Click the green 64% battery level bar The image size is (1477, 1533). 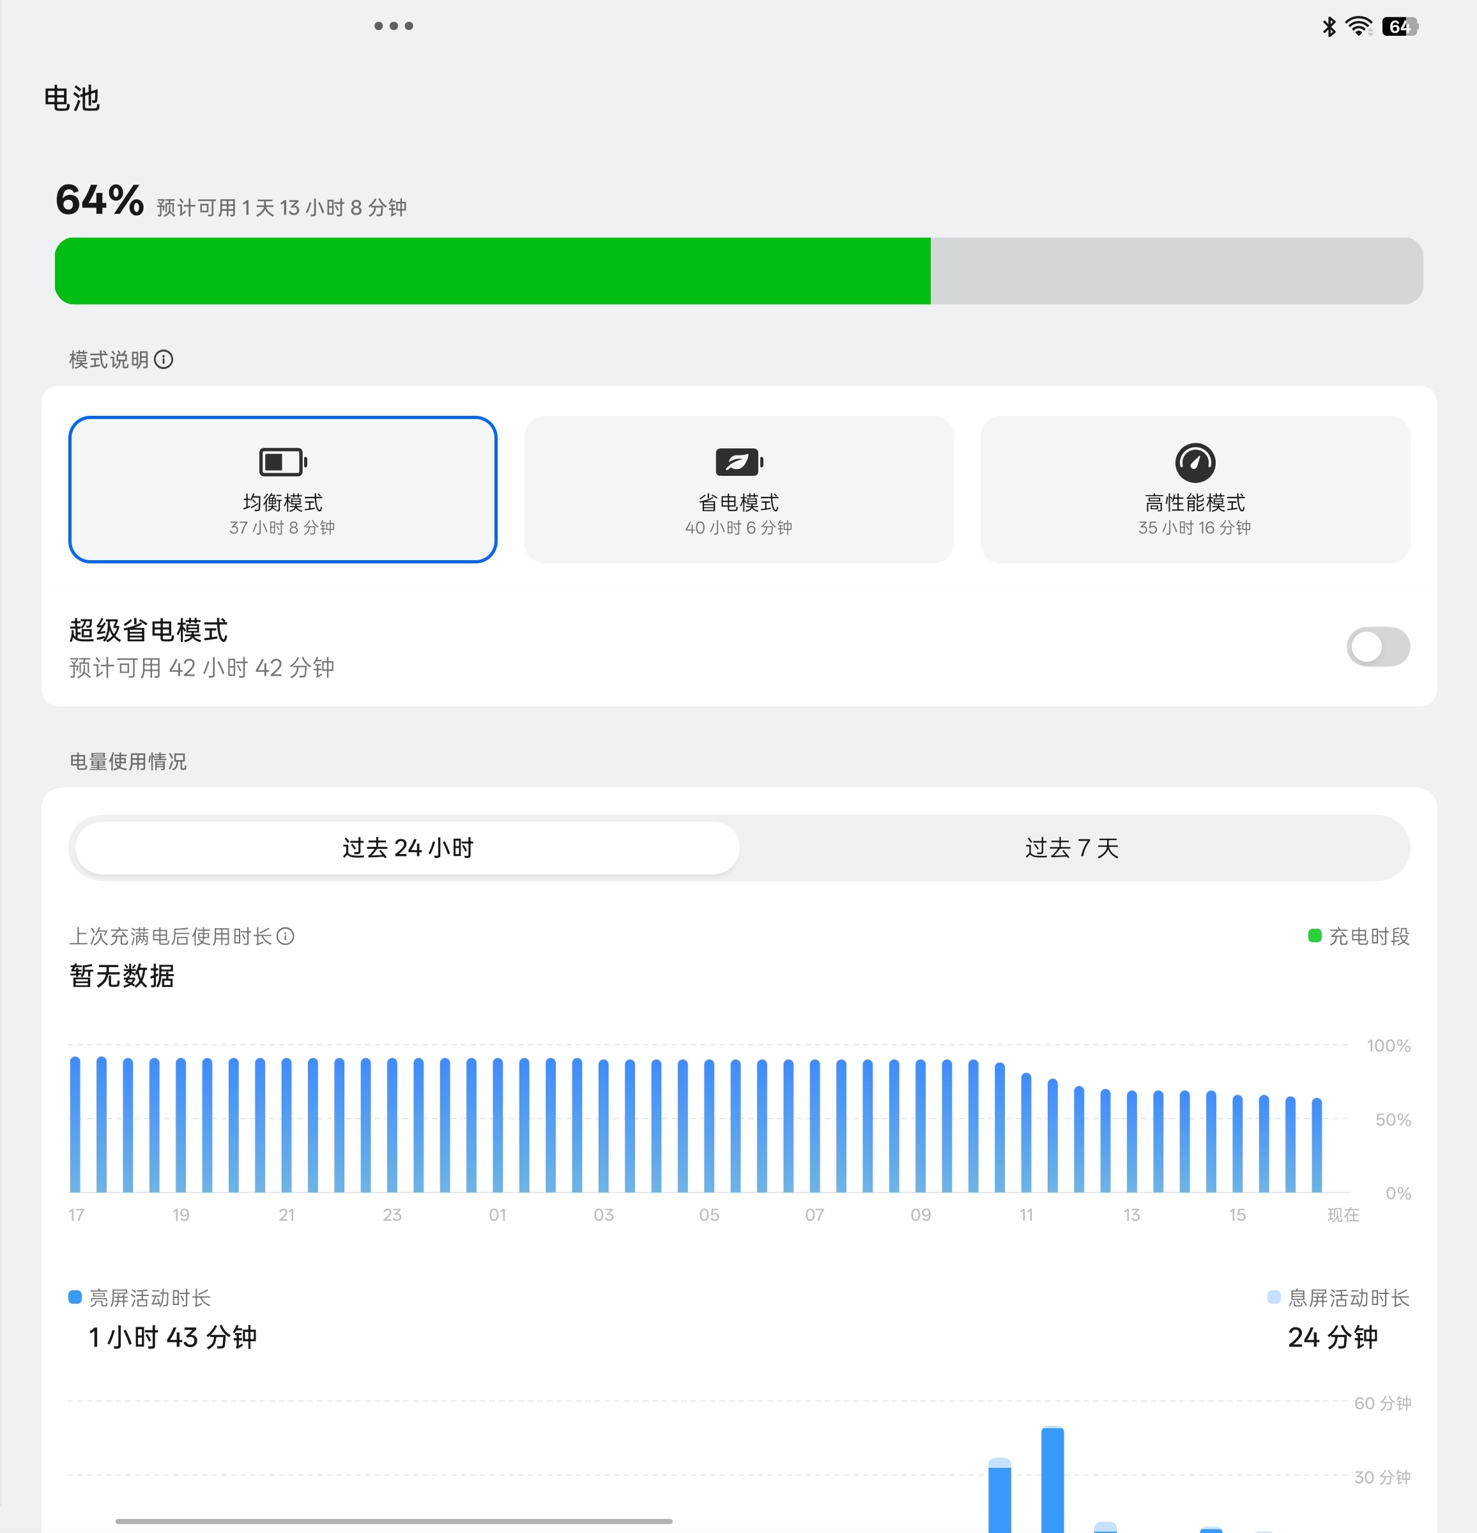(x=493, y=271)
